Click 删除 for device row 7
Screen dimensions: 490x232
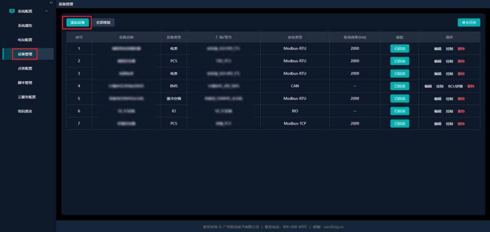tap(461, 124)
